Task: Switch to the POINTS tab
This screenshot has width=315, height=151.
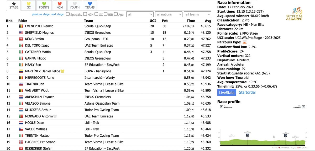Action: pos(44,5)
